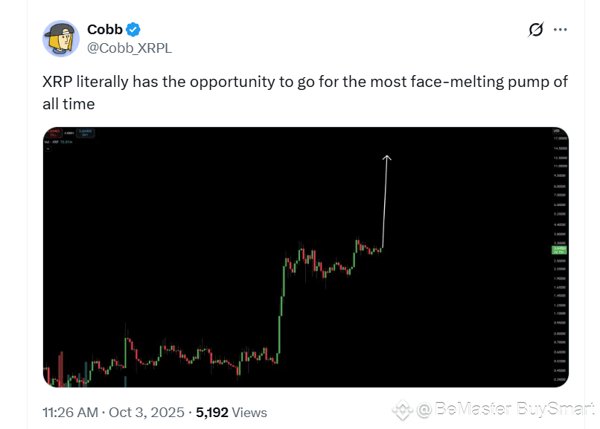Click the green current price tag on axis
The width and height of the screenshot is (600, 429).
tap(560, 251)
